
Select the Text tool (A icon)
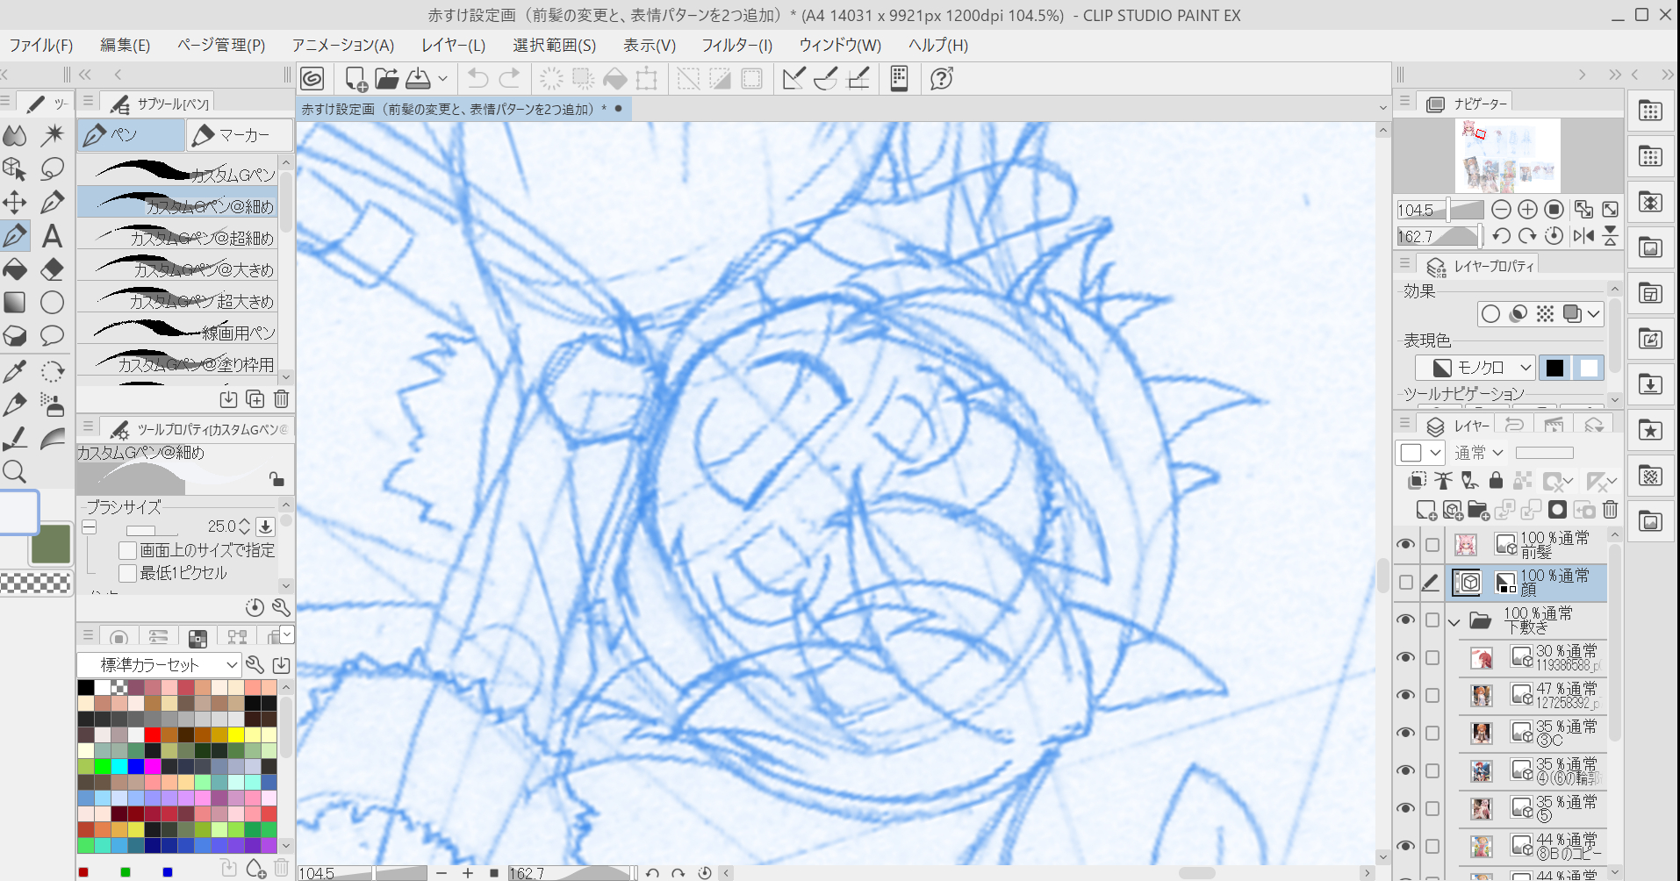pos(53,236)
